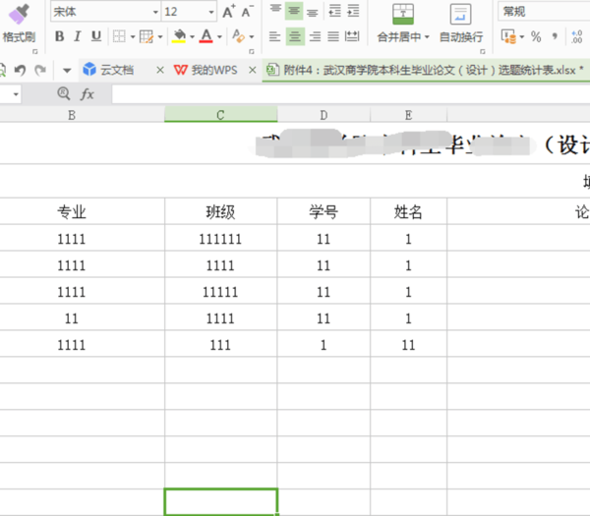Open the font size dropdown showing 12

coord(211,12)
